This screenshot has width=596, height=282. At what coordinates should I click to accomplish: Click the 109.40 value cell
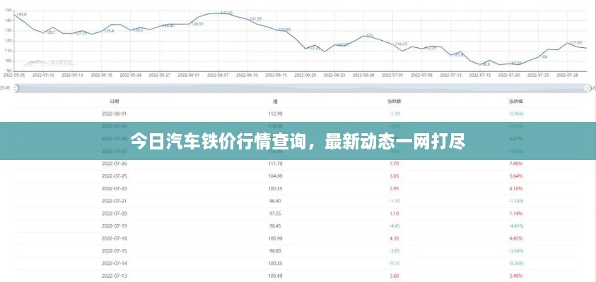pyautogui.click(x=275, y=276)
